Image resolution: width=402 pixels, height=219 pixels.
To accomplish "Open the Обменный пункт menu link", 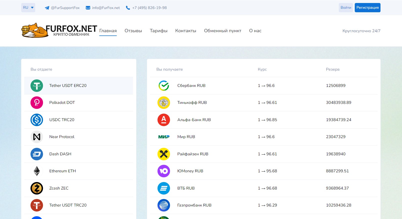I will [x=222, y=31].
